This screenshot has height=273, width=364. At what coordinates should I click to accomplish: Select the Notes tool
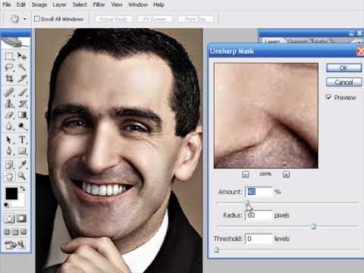coord(9,165)
